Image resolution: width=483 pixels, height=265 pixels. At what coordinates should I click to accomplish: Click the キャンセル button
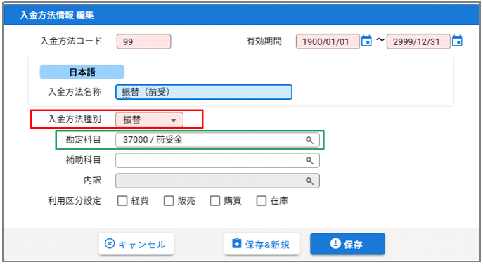click(x=136, y=244)
